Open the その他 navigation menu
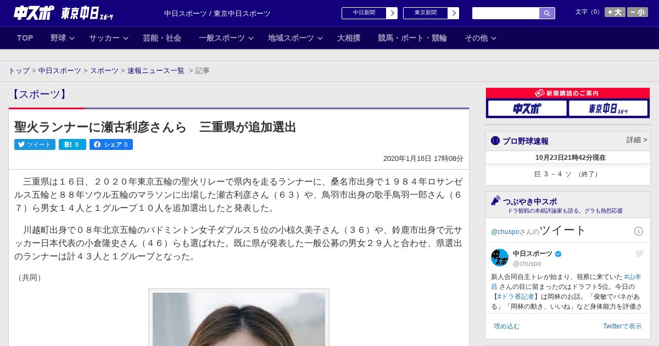Viewport: 659px width, 346px height. (476, 38)
